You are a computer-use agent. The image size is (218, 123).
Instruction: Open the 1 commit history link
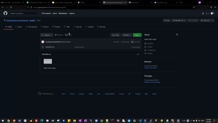tap(135, 42)
